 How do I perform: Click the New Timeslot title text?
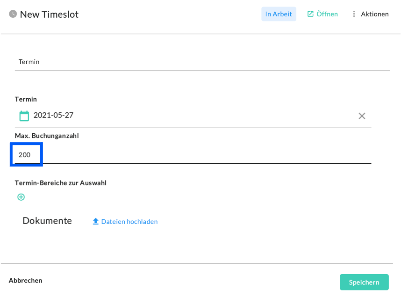[49, 14]
